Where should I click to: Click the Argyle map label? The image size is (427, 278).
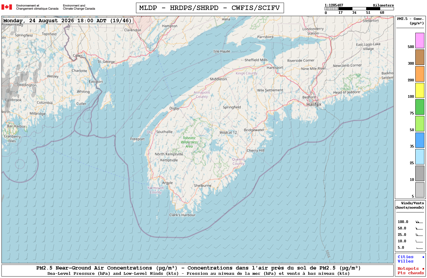pos(167,183)
